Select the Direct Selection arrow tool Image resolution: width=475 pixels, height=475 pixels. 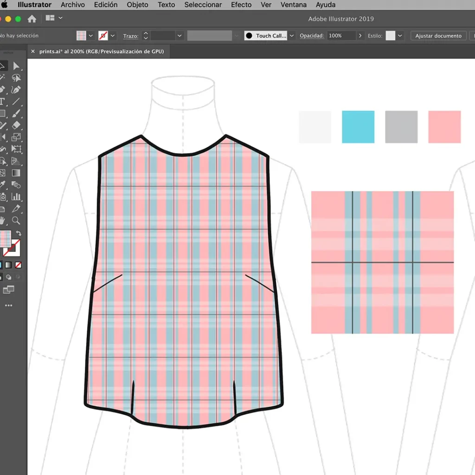point(16,66)
